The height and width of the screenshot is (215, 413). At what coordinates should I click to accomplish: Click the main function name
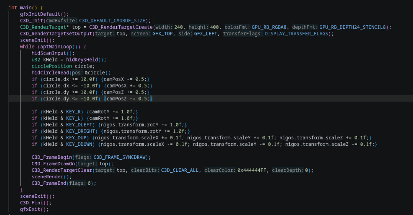(x=26, y=8)
